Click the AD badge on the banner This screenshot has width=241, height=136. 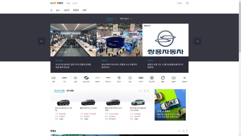[x=184, y=91]
